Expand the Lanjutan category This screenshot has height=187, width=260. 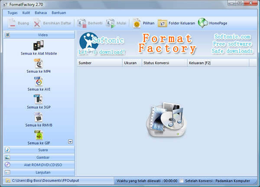pos(39,172)
